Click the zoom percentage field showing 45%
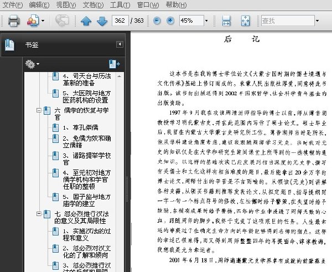The image size is (332, 272). pyautogui.click(x=191, y=20)
